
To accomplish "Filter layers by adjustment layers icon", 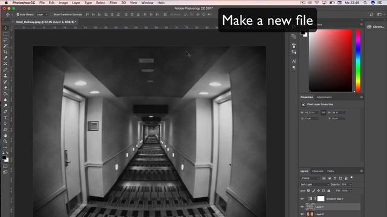I will coord(329,178).
